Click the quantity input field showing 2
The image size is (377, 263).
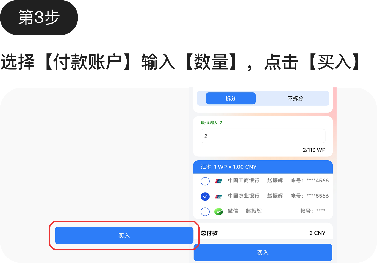263,136
